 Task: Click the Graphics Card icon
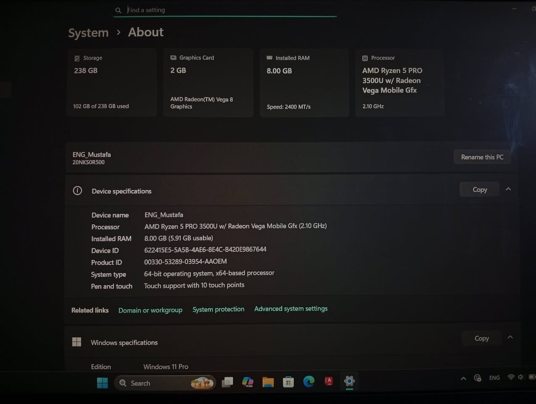tap(173, 57)
